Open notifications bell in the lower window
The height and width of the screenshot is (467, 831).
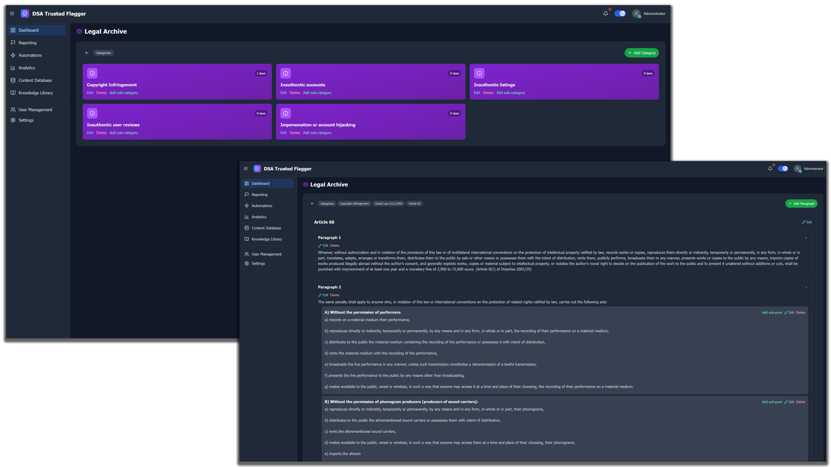click(x=770, y=169)
